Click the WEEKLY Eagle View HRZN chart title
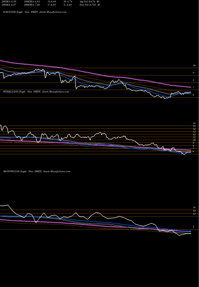The height and width of the screenshot is (287, 199). (36, 92)
